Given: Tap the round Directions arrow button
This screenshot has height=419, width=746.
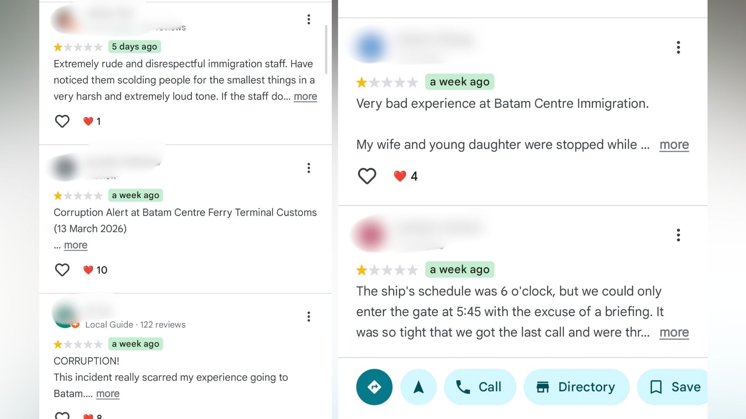Looking at the screenshot, I should [374, 387].
